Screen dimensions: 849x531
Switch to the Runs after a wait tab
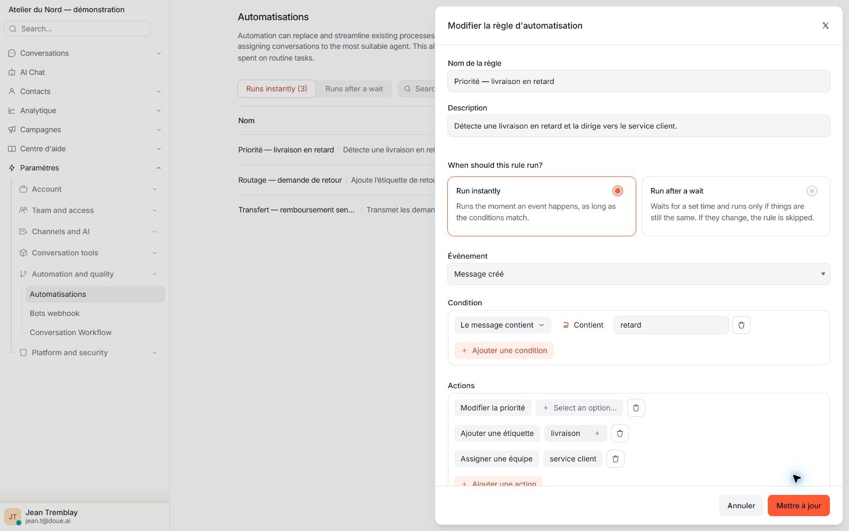click(354, 89)
